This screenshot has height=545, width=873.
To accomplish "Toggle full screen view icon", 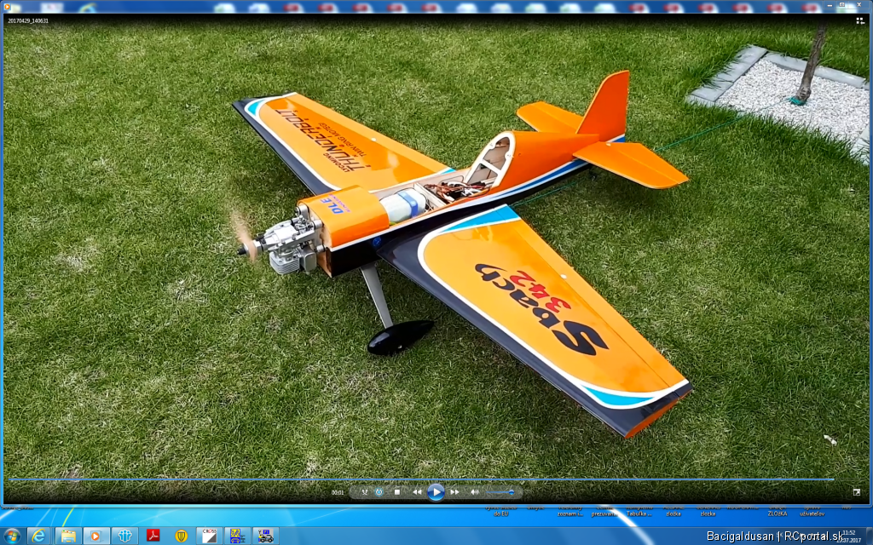I will pos(856,492).
